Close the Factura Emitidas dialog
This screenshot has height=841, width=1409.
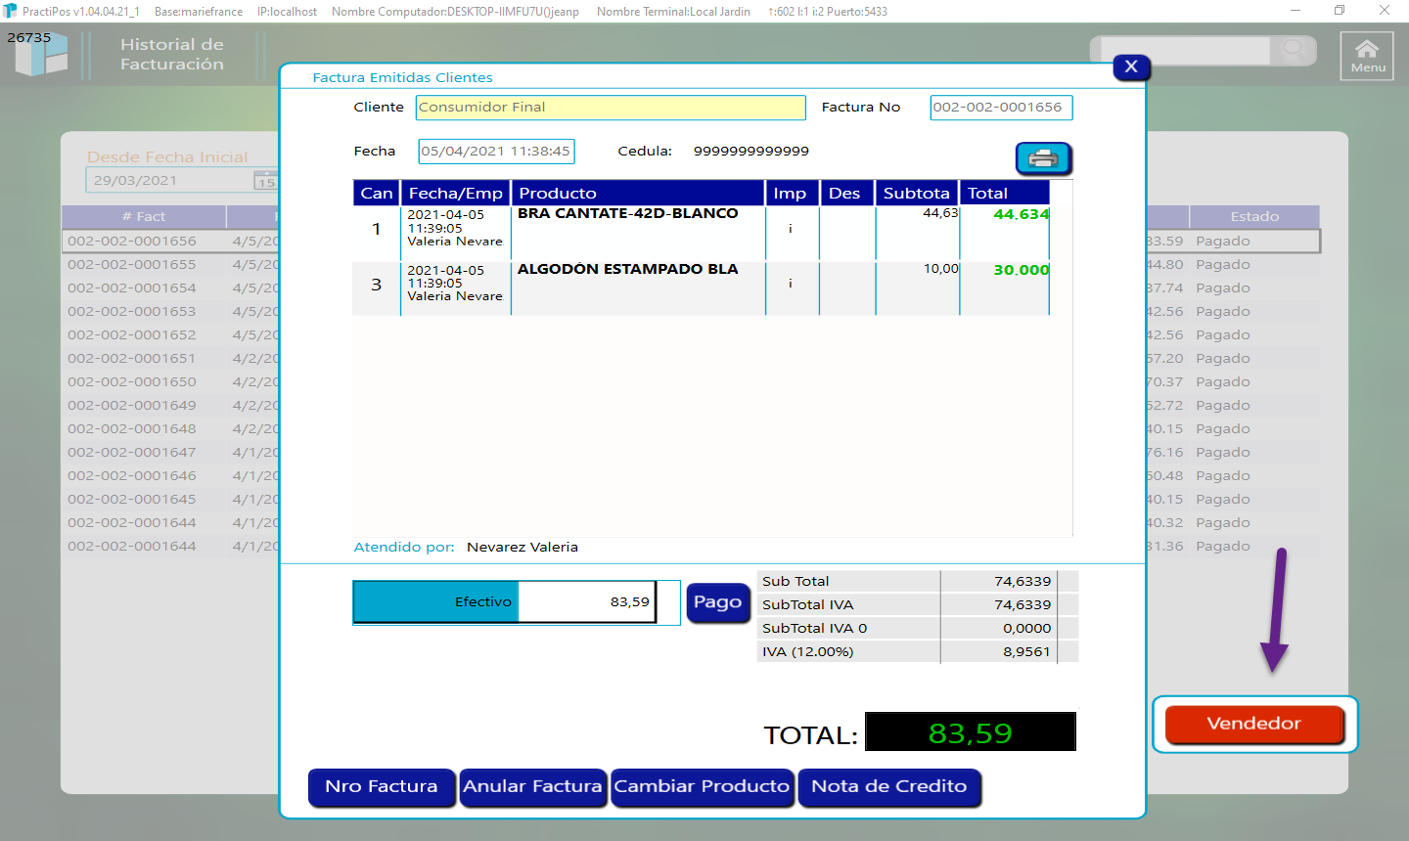1131,66
